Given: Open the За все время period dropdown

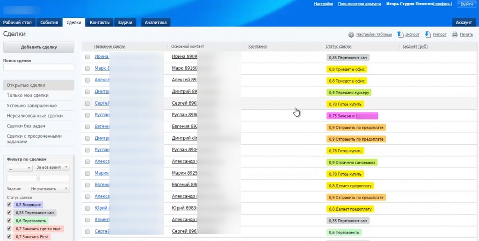Looking at the screenshot, I should (52, 168).
